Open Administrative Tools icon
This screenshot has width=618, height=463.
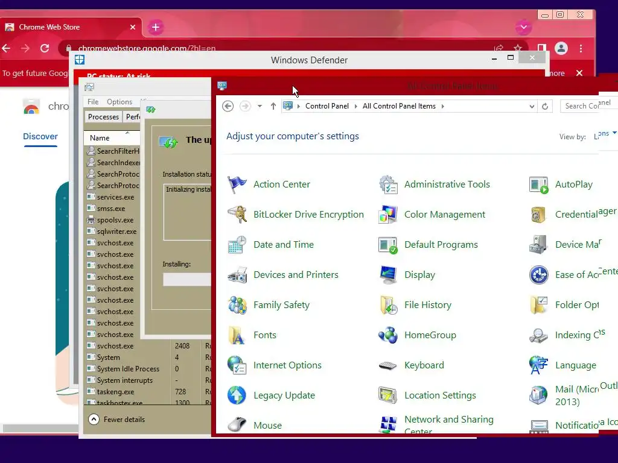coord(388,184)
